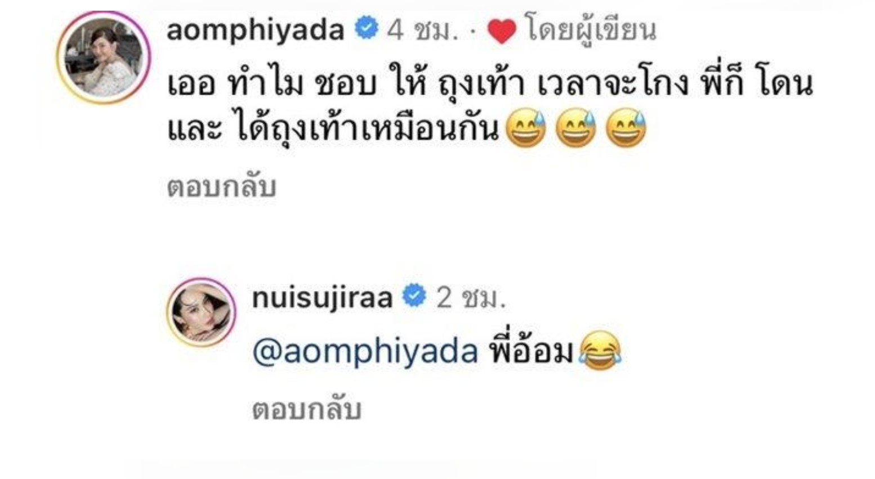Click the red heart liked-by-author icon

[501, 31]
